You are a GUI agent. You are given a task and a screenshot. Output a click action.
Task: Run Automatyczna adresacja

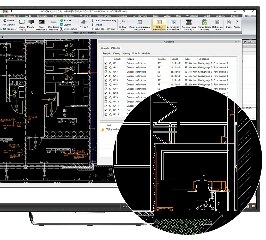189,25
